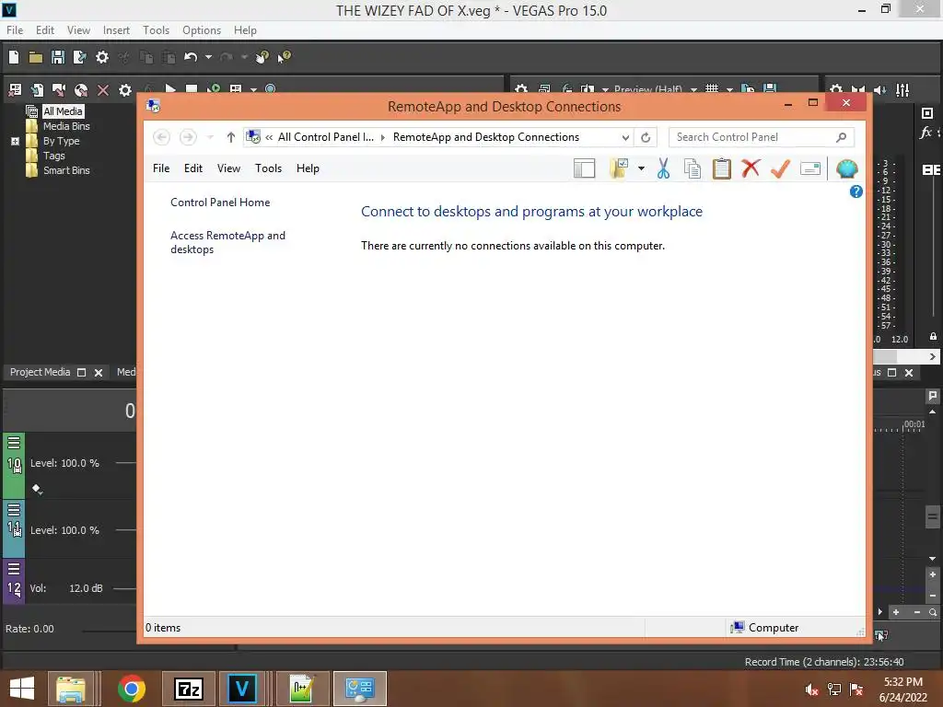Screen dimensions: 943x707
Task: Click the All Control Panel Items breadcrumb
Action: 325,137
